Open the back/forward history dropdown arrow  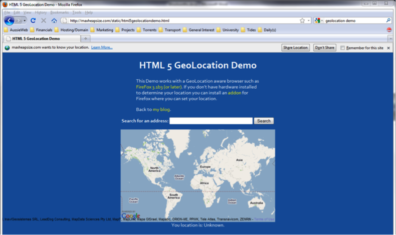point(25,21)
